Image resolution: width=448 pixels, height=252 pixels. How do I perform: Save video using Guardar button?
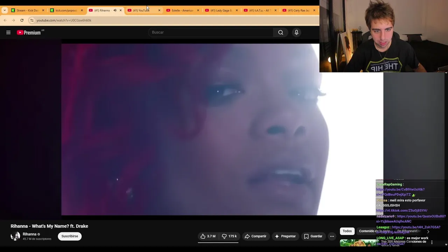coord(313,236)
